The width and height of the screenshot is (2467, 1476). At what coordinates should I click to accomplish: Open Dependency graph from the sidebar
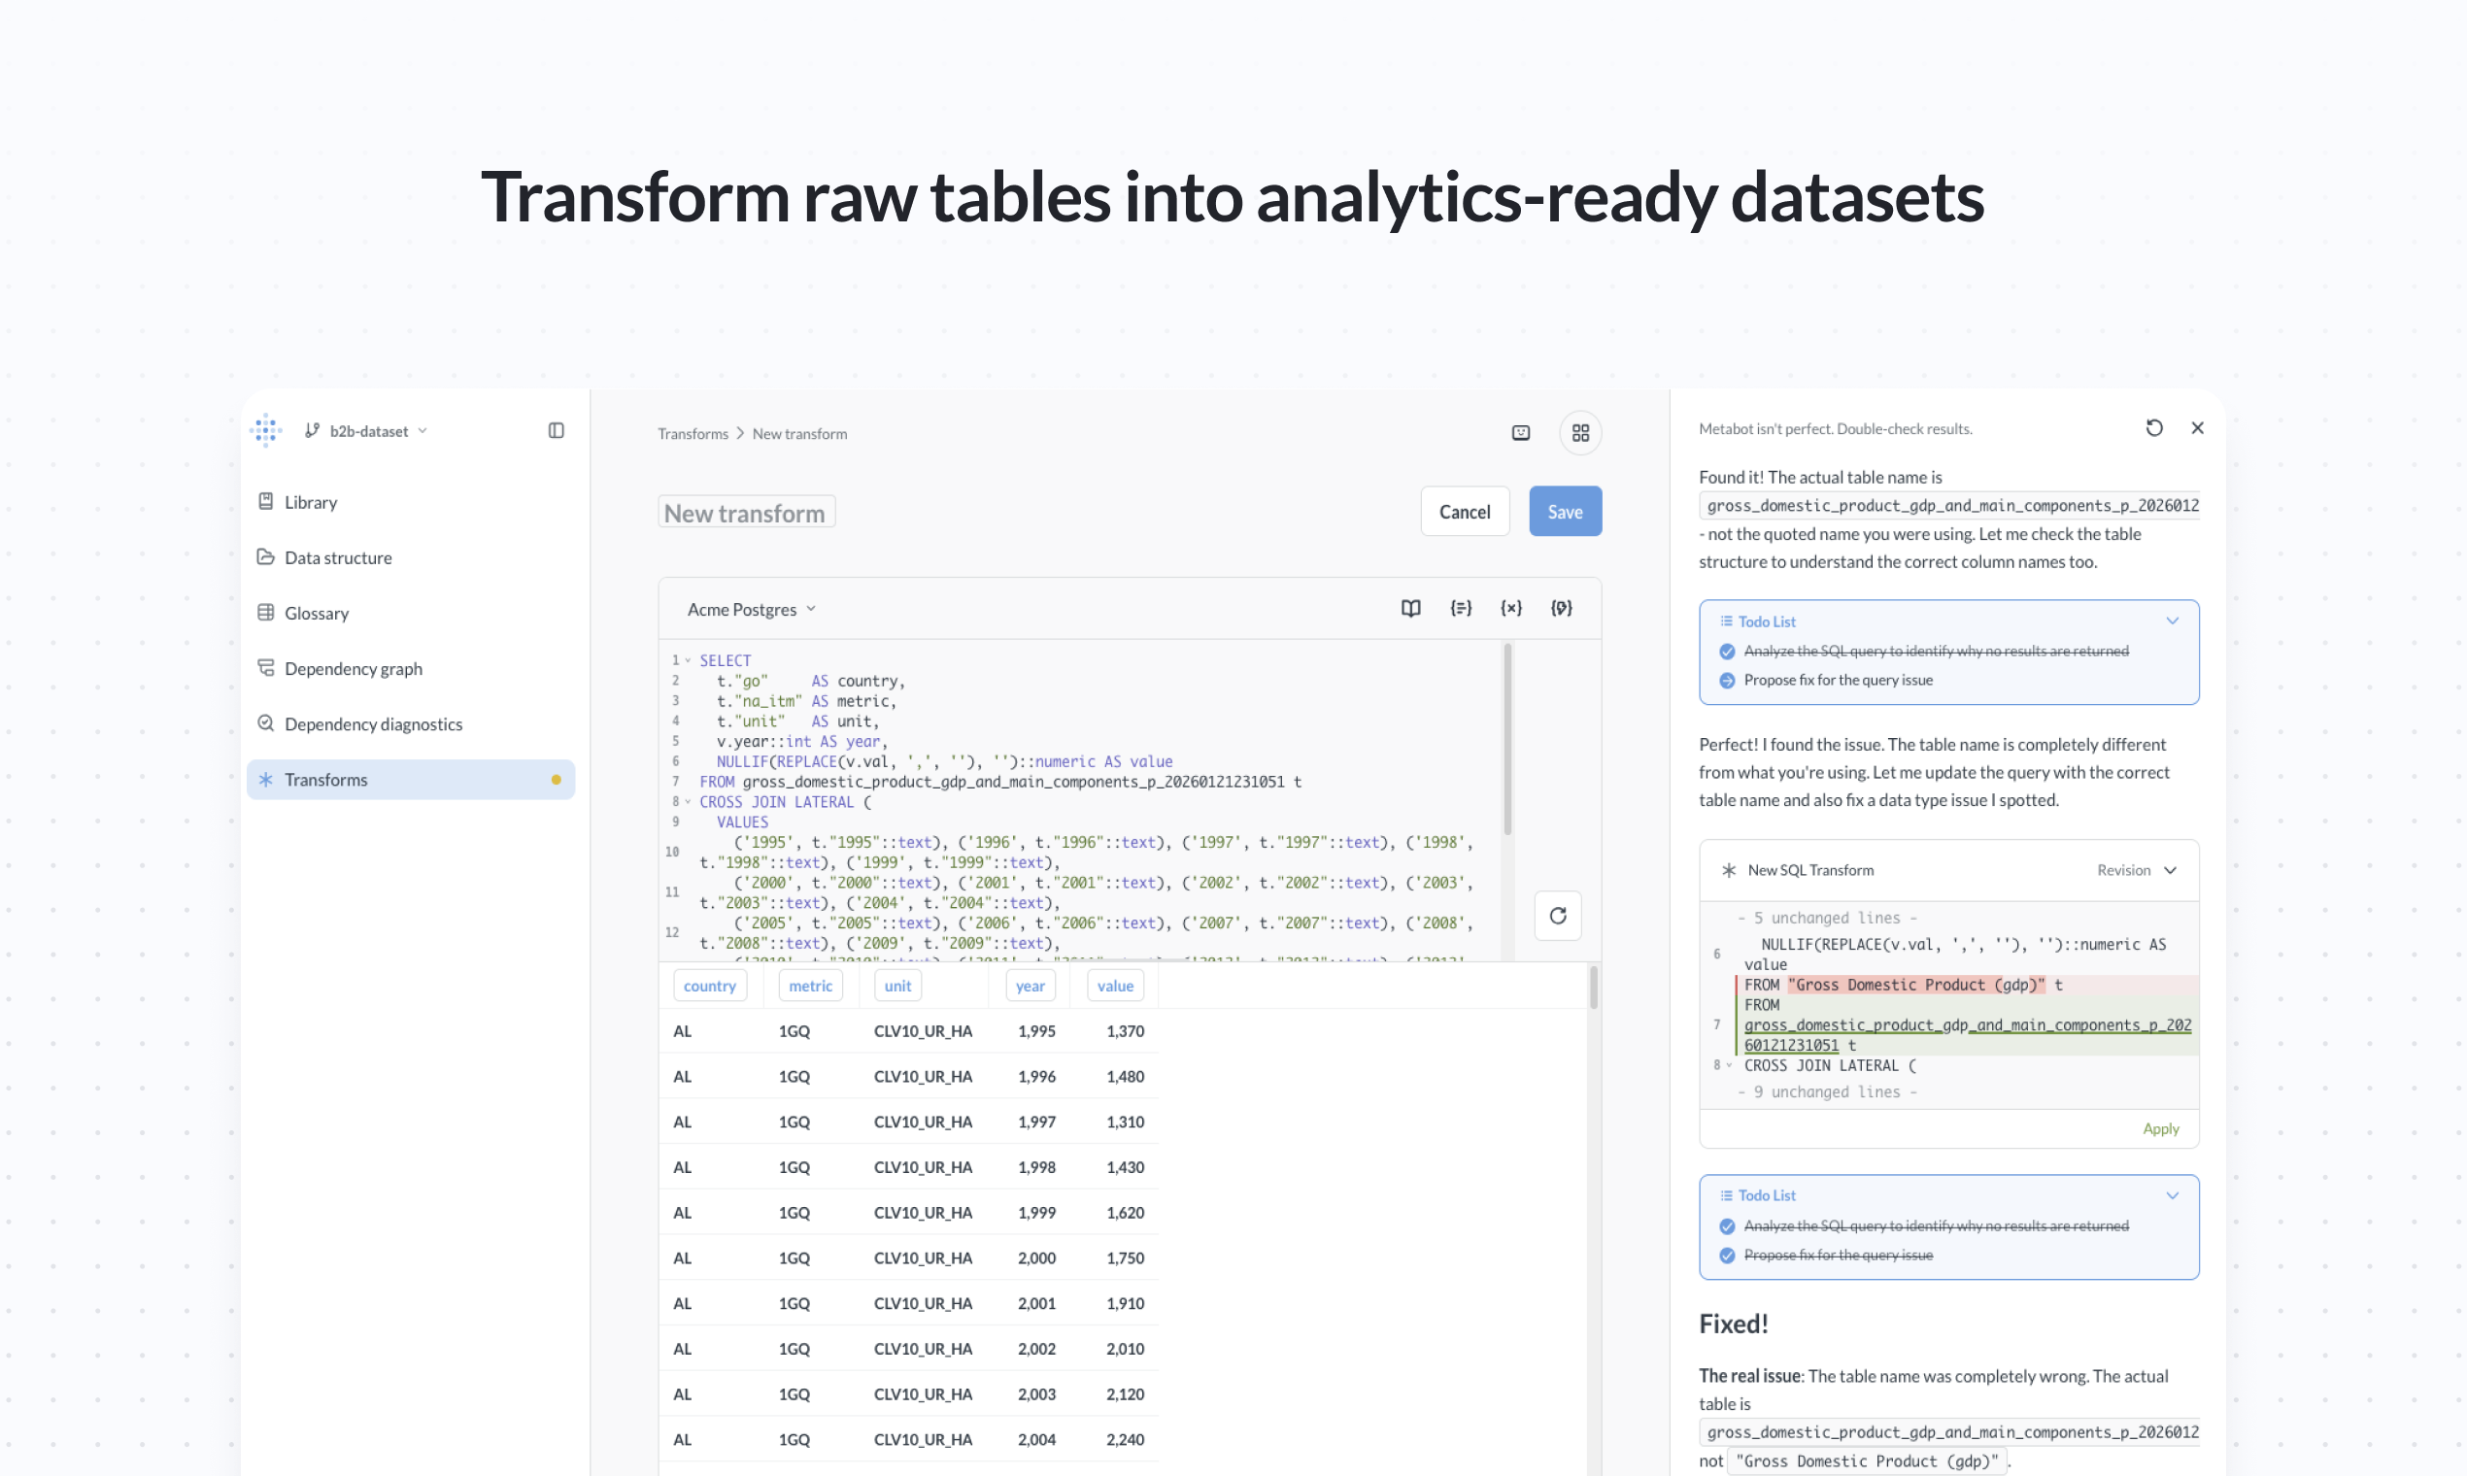(x=353, y=668)
